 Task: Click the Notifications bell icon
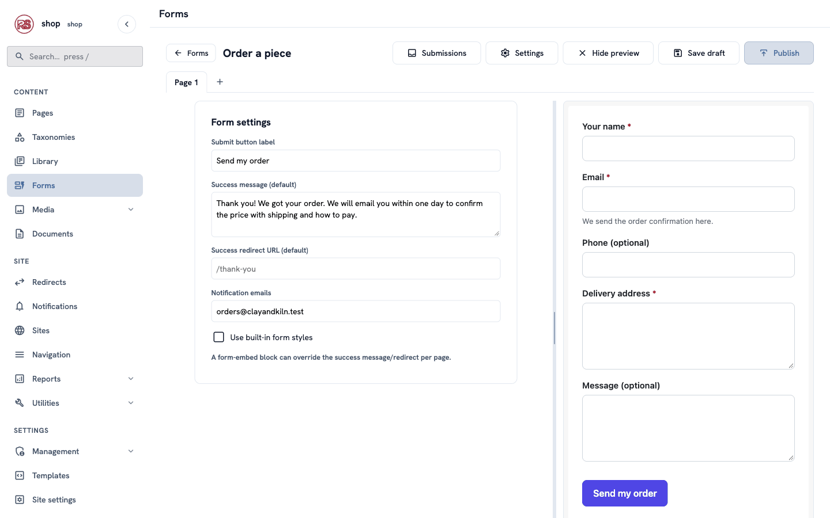pos(20,306)
